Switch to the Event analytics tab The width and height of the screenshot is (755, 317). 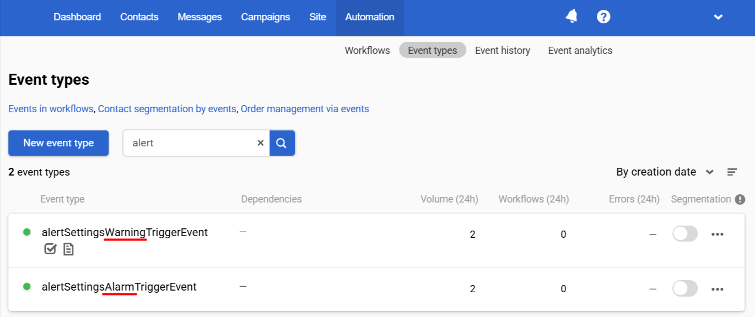pyautogui.click(x=580, y=51)
